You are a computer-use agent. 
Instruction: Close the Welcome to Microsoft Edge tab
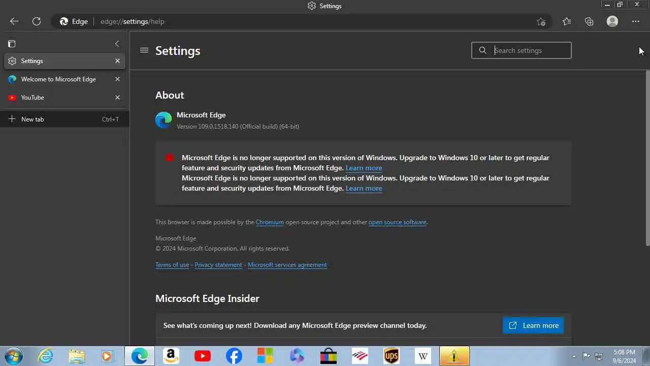[x=117, y=79]
